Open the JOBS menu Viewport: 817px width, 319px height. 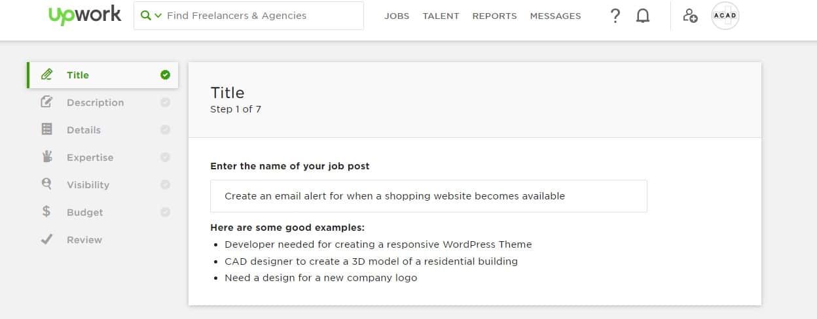(x=397, y=16)
